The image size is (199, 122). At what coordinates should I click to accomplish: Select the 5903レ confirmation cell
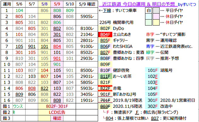click(x=87, y=88)
